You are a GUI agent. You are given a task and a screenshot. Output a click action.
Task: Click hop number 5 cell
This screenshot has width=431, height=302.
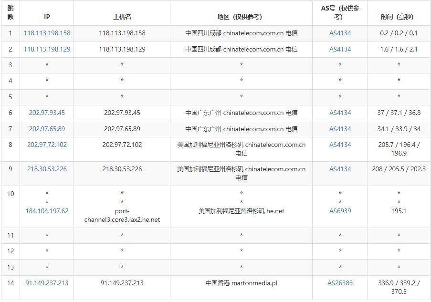[x=11, y=97]
